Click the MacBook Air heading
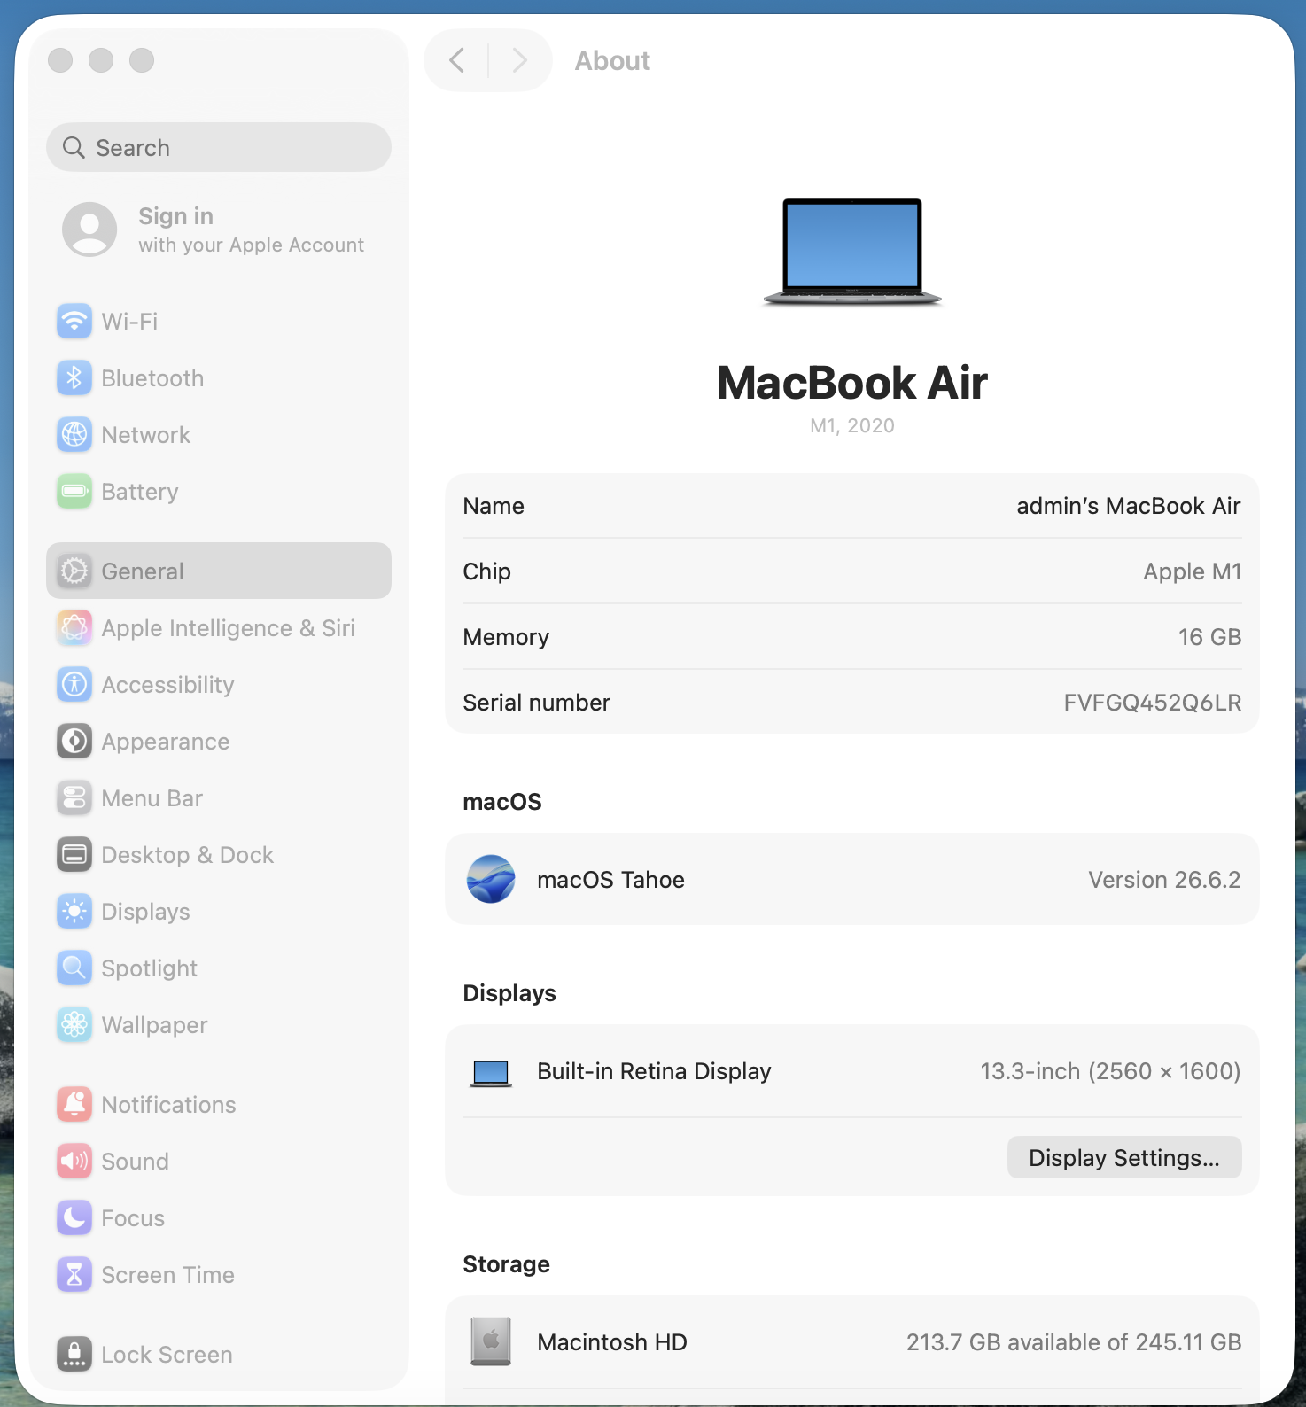 852,383
